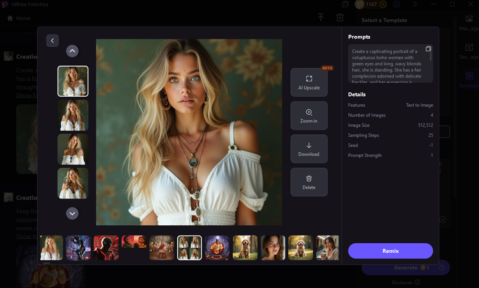Select the second portrait variation thumbnail

(x=73, y=115)
